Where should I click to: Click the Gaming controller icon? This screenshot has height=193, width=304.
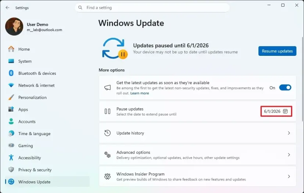click(11, 145)
